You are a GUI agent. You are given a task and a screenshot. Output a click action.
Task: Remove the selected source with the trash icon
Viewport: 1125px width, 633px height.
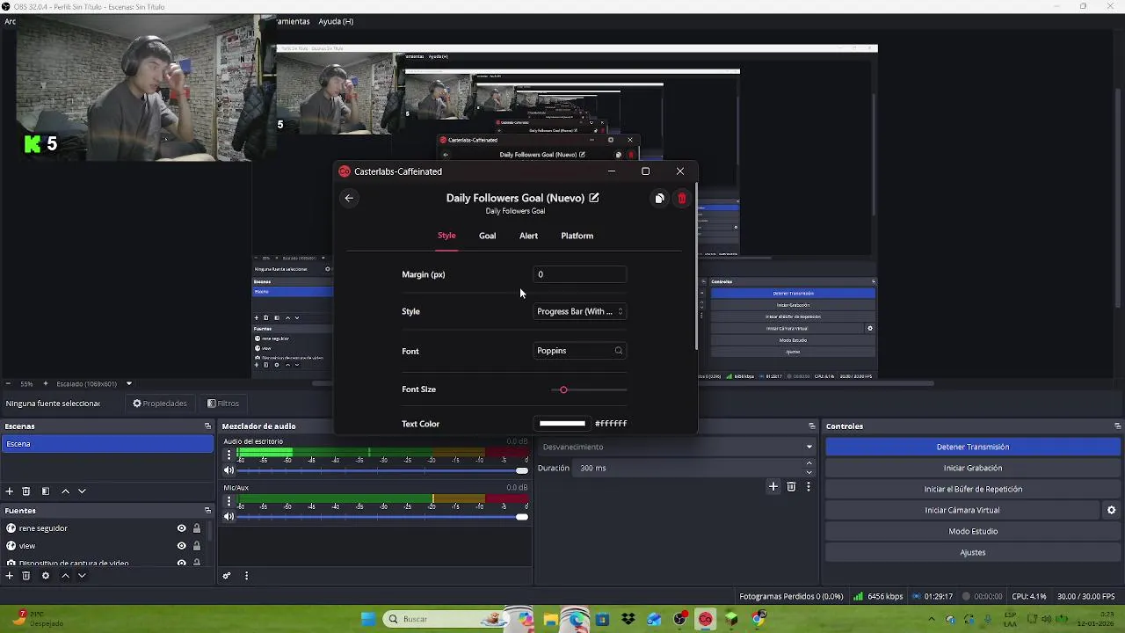[26, 576]
